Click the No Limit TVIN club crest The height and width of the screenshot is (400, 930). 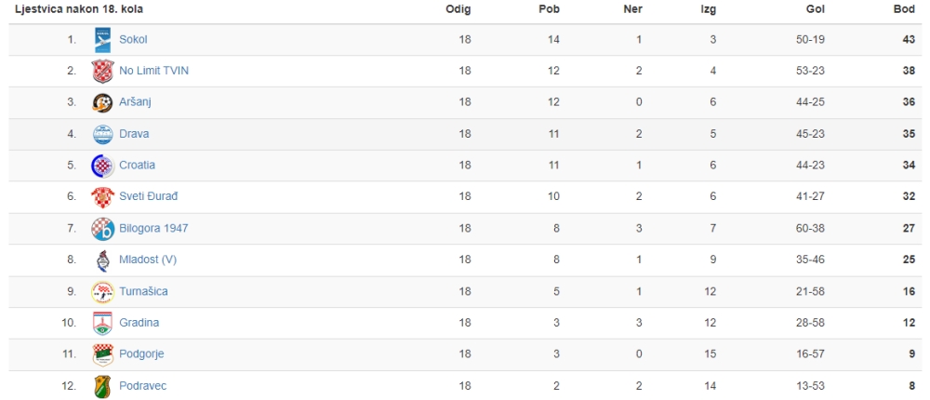pos(102,72)
